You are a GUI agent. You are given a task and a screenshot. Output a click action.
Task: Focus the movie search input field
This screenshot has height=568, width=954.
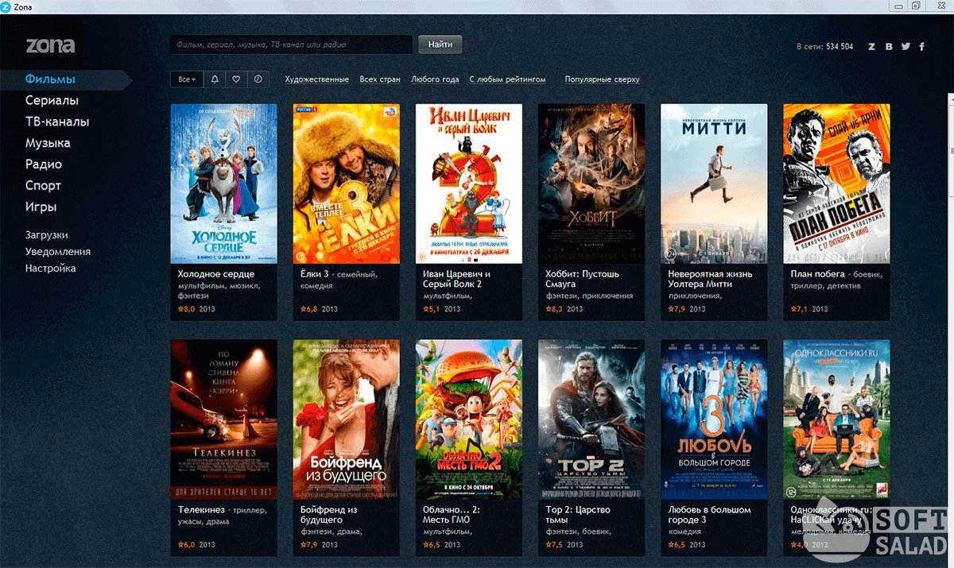[291, 44]
